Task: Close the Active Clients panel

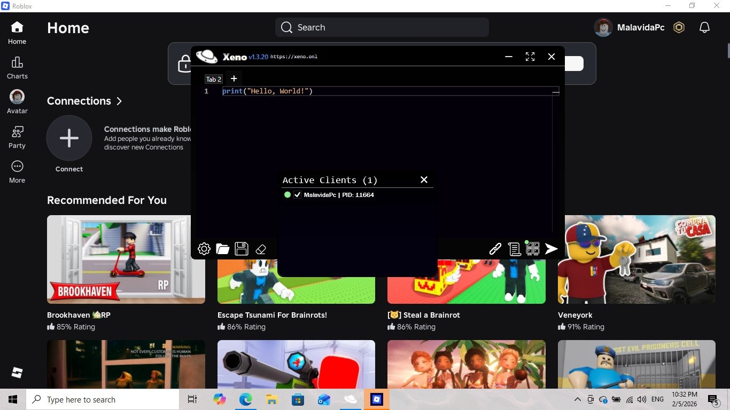Action: point(424,180)
